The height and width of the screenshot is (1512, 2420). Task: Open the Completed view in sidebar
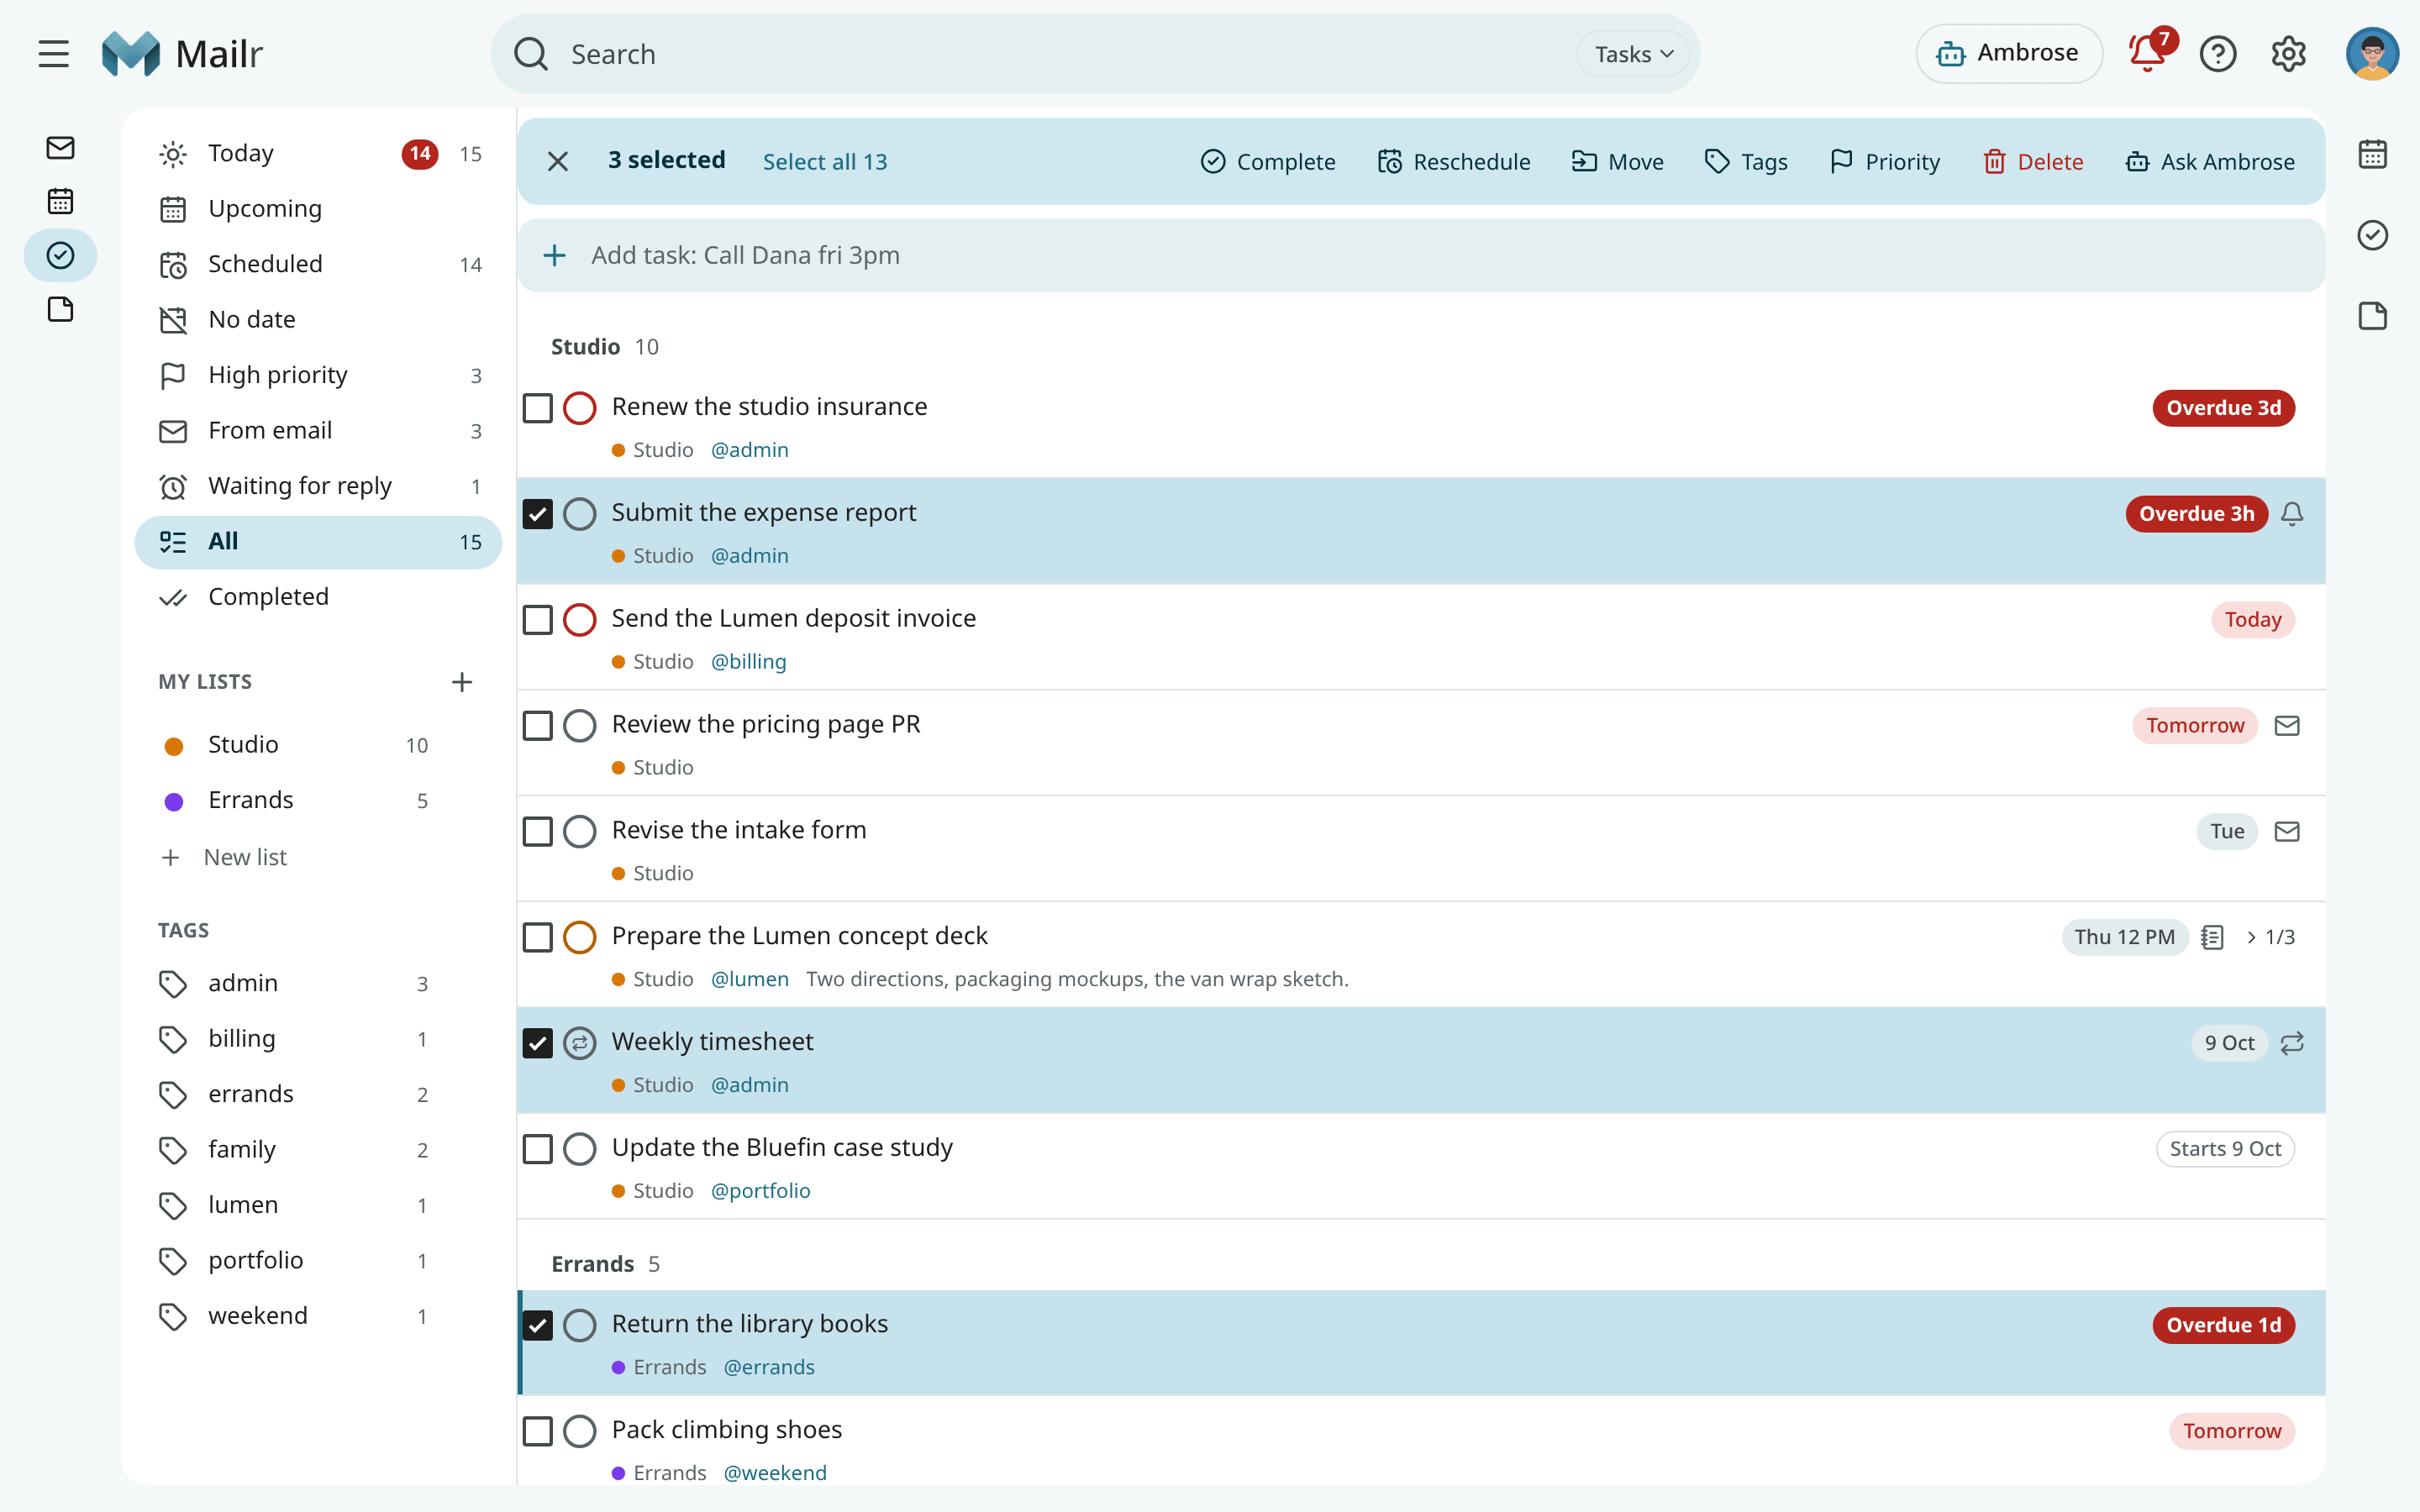[318, 597]
